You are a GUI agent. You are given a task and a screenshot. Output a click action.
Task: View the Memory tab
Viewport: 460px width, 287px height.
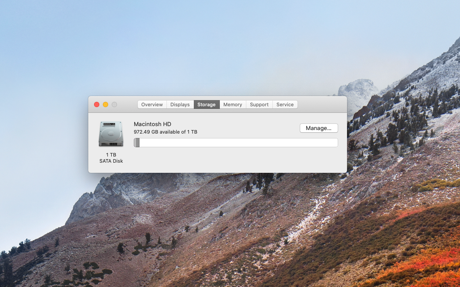click(232, 104)
